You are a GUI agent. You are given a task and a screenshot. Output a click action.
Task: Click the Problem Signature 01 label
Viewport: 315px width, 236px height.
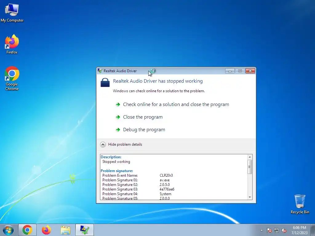(x=120, y=180)
